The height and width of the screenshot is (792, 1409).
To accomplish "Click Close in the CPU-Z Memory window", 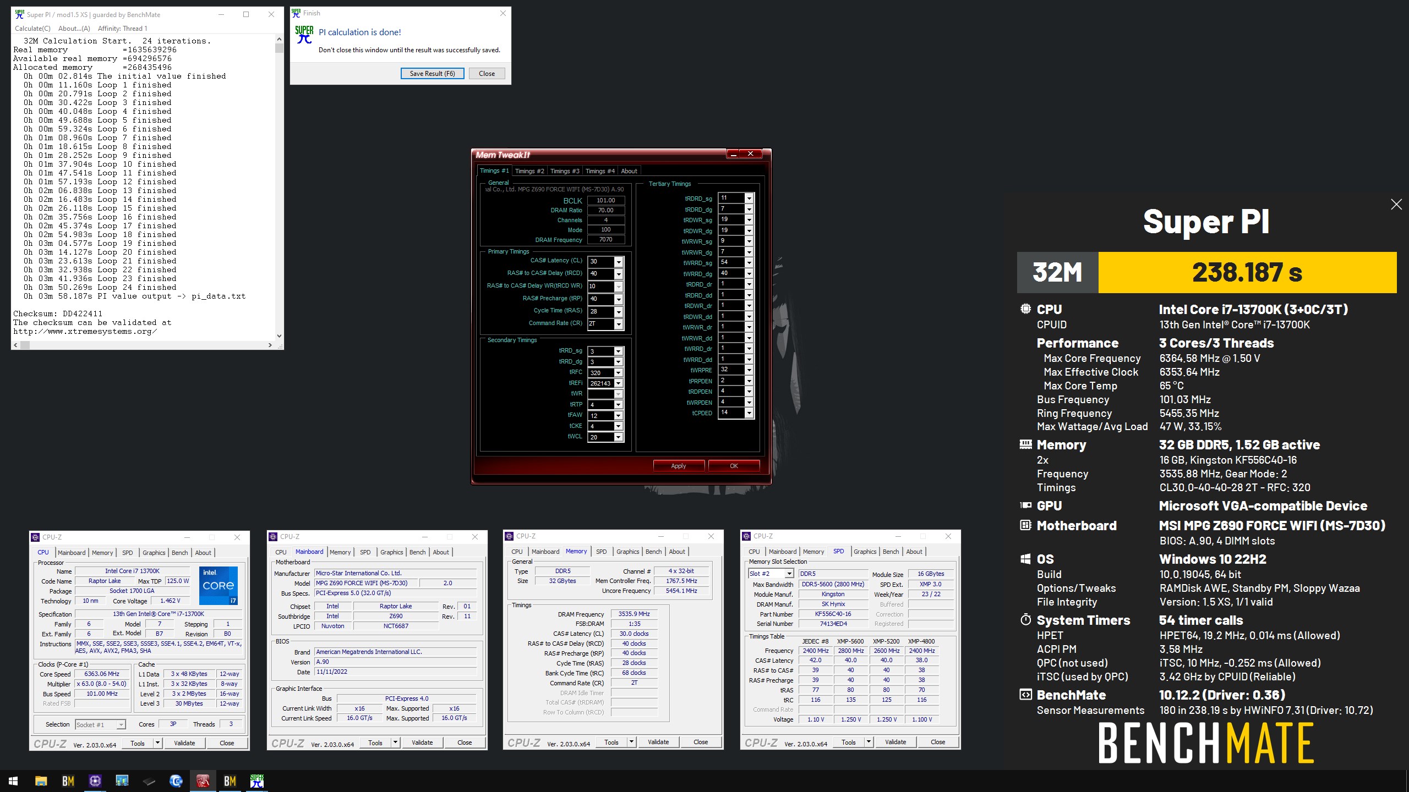I will pos(701,742).
